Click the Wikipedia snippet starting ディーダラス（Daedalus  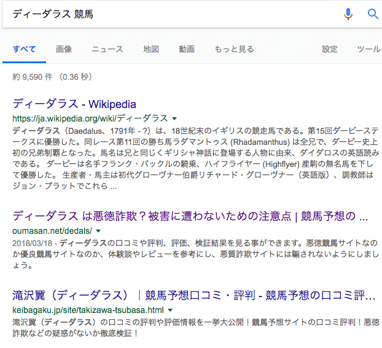coord(196,158)
